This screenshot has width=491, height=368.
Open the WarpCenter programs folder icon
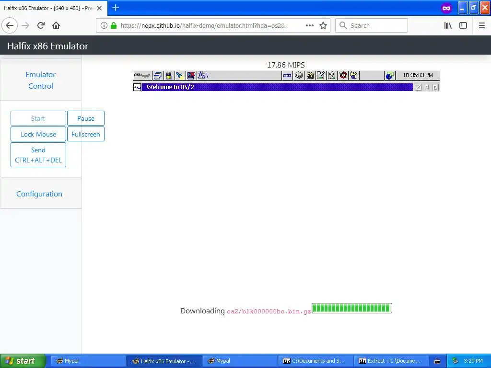[x=310, y=75]
